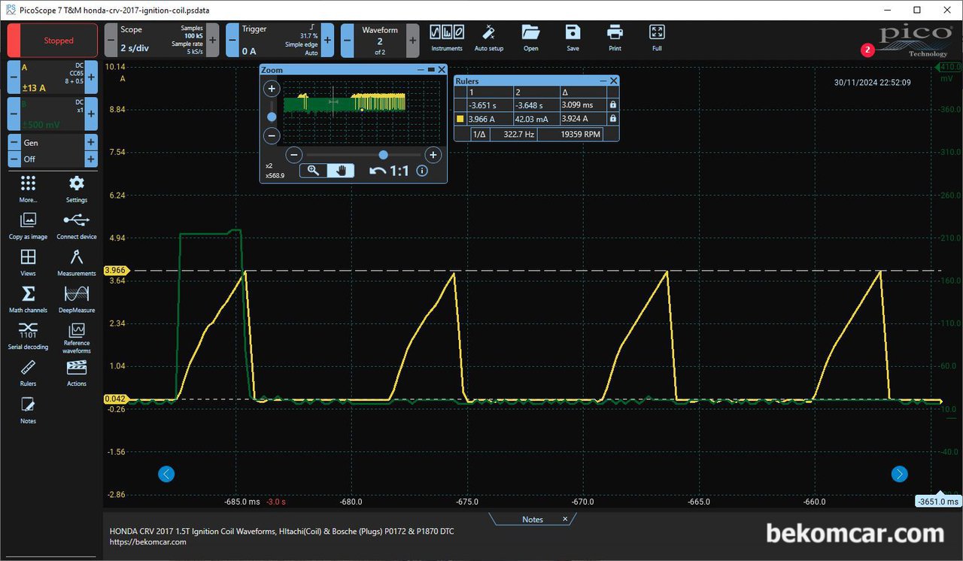Viewport: 963px width, 561px height.
Task: Open Scope 2 s/div settings
Action: (162, 40)
